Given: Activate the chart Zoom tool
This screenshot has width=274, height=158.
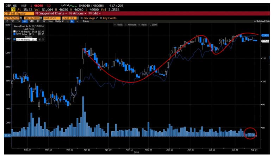Looking at the screenshot, I should 153,25.
